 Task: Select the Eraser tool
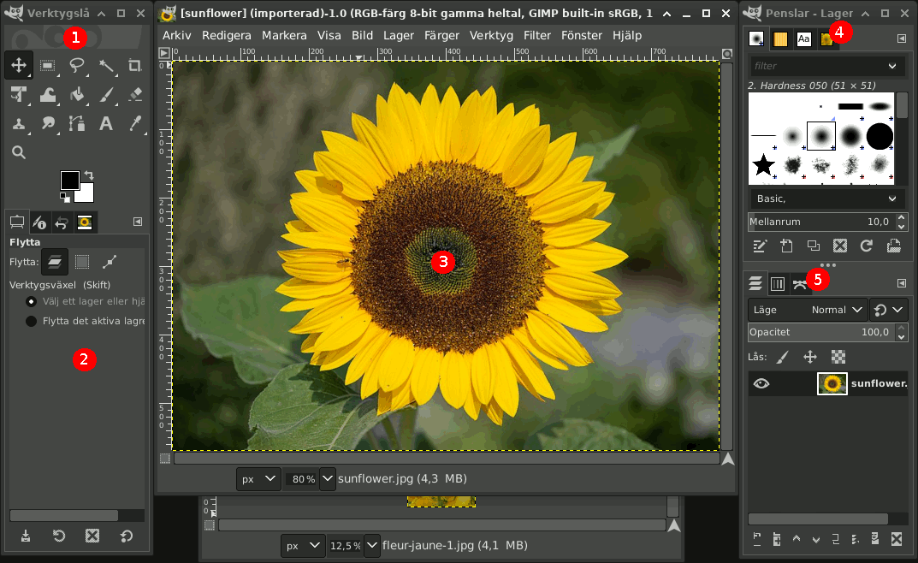click(x=134, y=94)
